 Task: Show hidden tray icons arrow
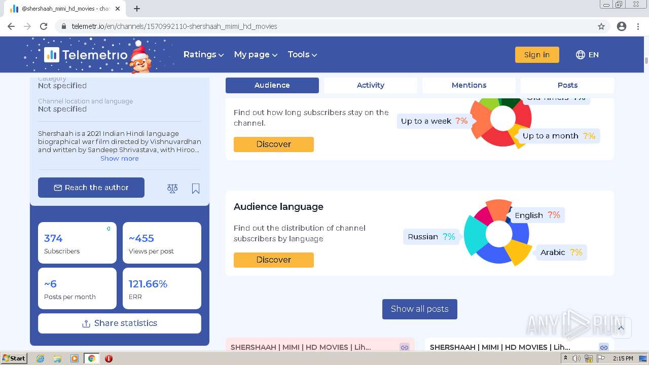click(566, 358)
